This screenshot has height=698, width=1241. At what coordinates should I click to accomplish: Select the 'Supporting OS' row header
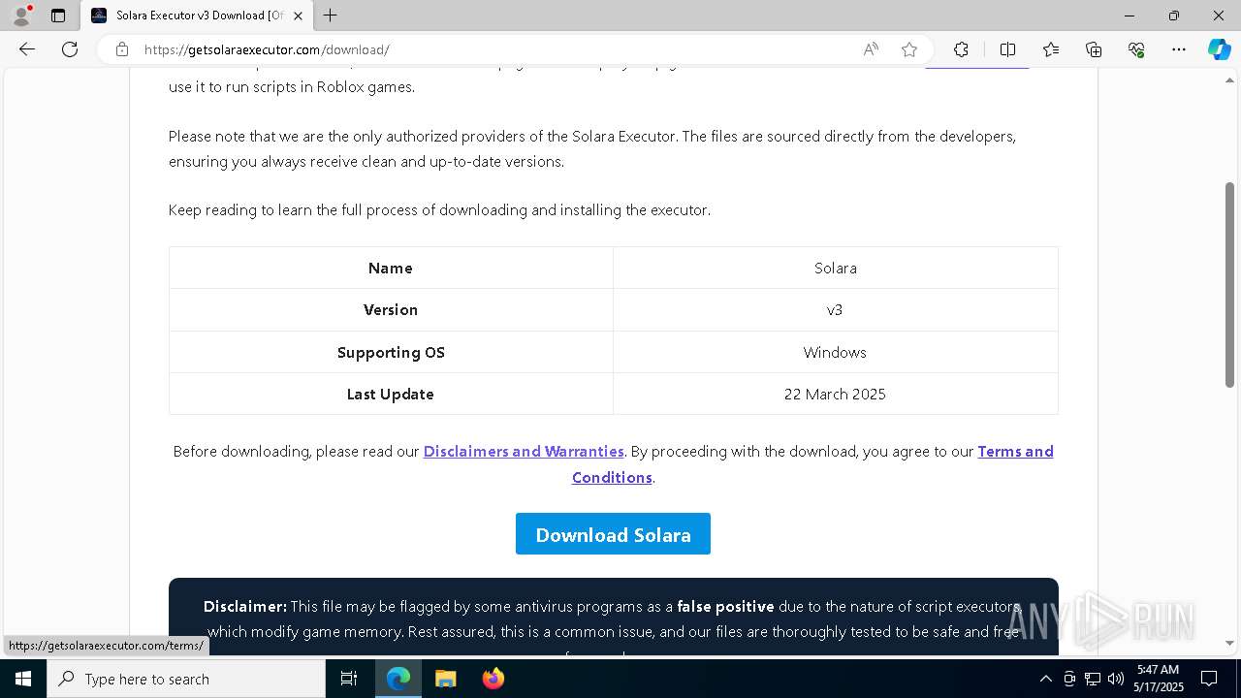(x=391, y=352)
